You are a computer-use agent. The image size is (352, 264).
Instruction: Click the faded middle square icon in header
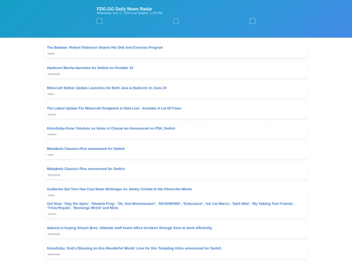pos(176,22)
